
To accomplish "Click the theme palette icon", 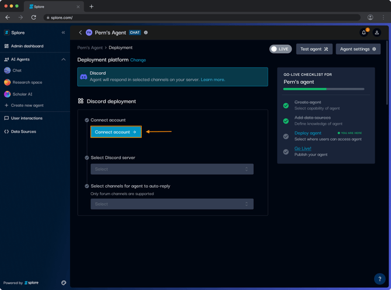I will tap(64, 283).
